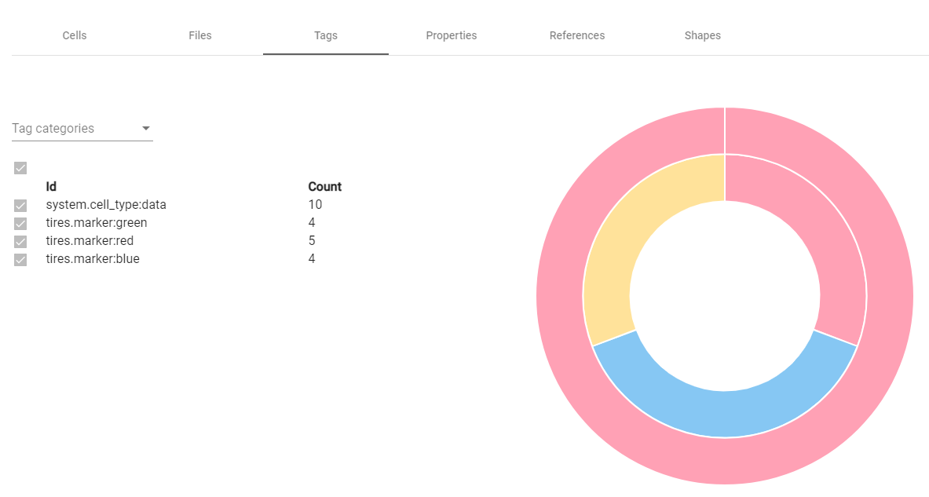This screenshot has height=497, width=929.
Task: Click the Count column header
Action: [324, 187]
